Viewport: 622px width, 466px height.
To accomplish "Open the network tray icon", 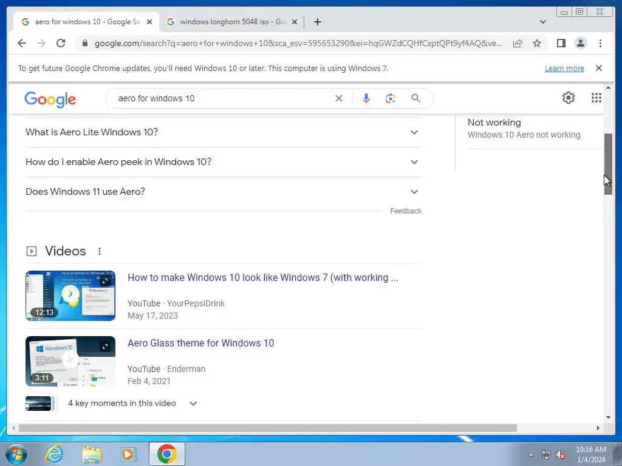I will (546, 454).
